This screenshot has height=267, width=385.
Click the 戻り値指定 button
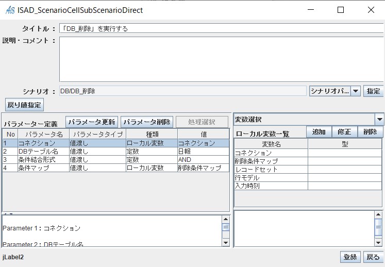pos(24,105)
